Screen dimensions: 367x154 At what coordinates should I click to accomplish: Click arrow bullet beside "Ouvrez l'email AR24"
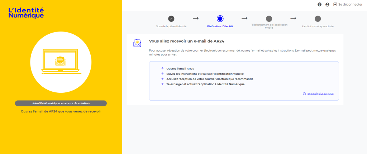[x=162, y=68]
